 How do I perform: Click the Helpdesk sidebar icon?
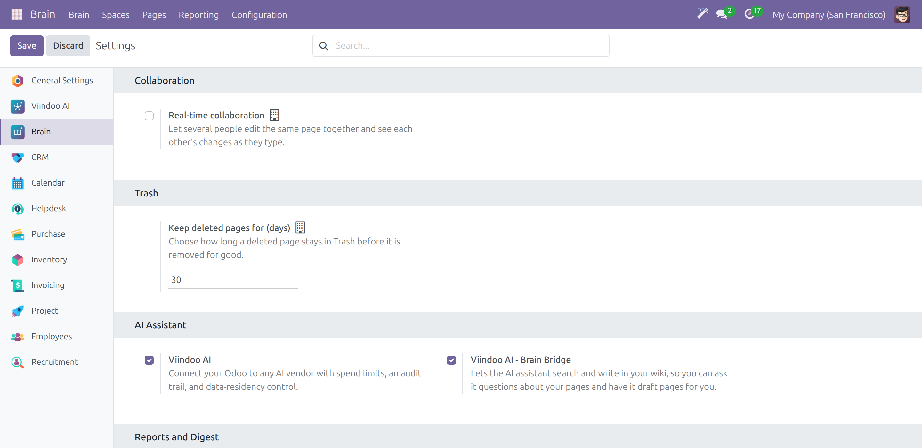click(x=18, y=209)
